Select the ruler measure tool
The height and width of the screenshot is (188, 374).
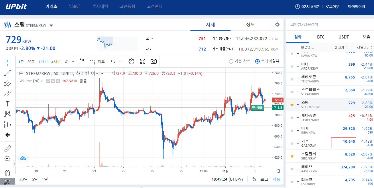pos(7,148)
